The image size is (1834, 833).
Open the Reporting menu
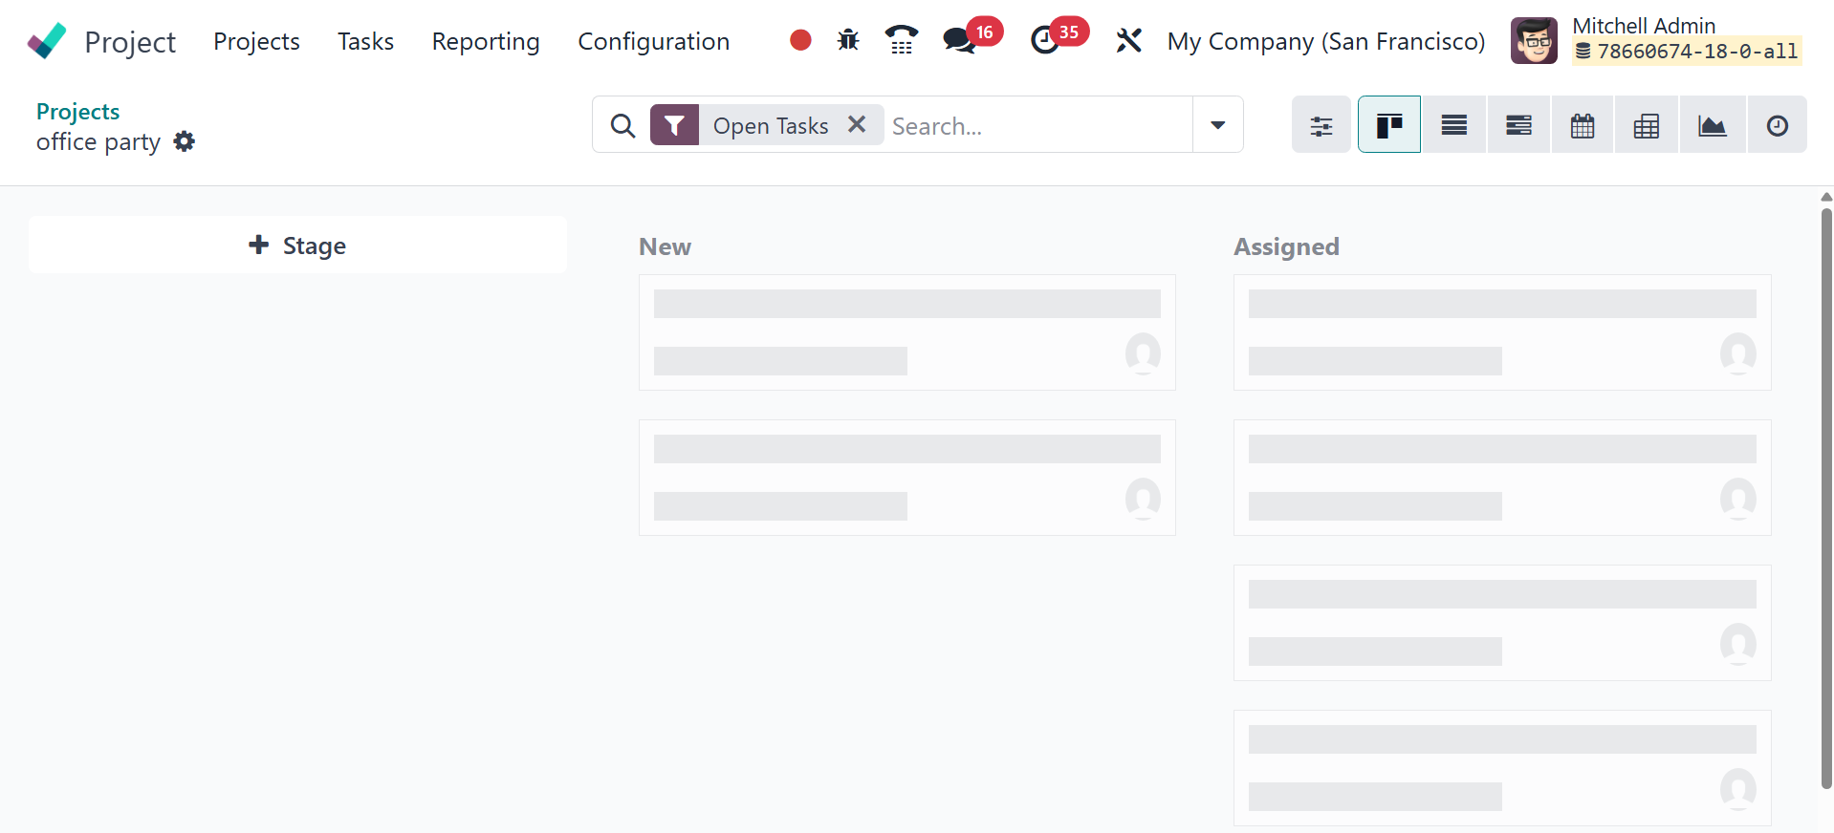486,41
